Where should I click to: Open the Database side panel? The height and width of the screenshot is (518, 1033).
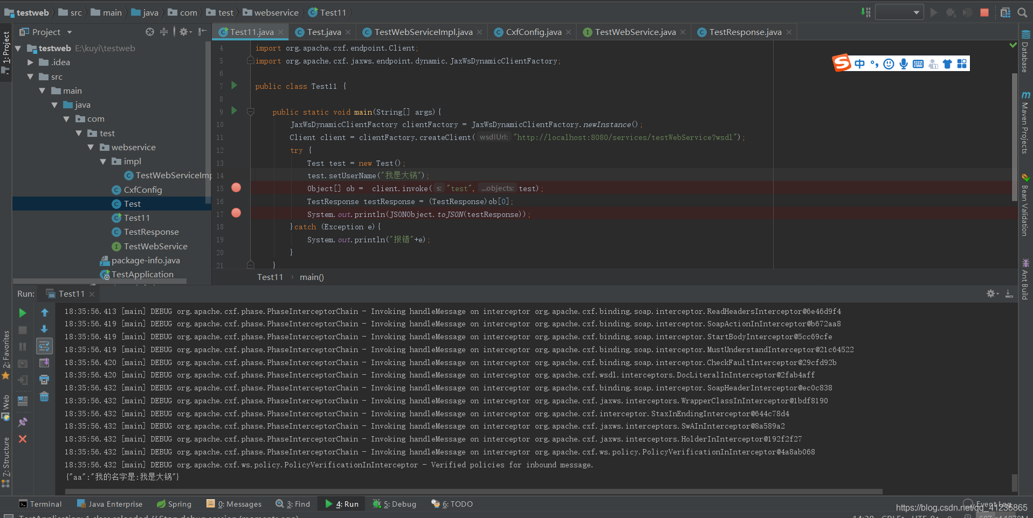[x=1025, y=52]
